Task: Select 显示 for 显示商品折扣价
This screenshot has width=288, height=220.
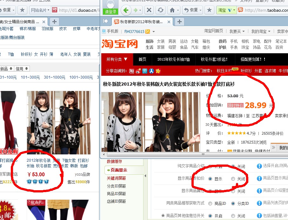Action: [210, 179]
